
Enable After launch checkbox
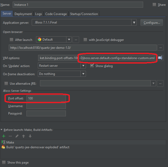coord(11,40)
